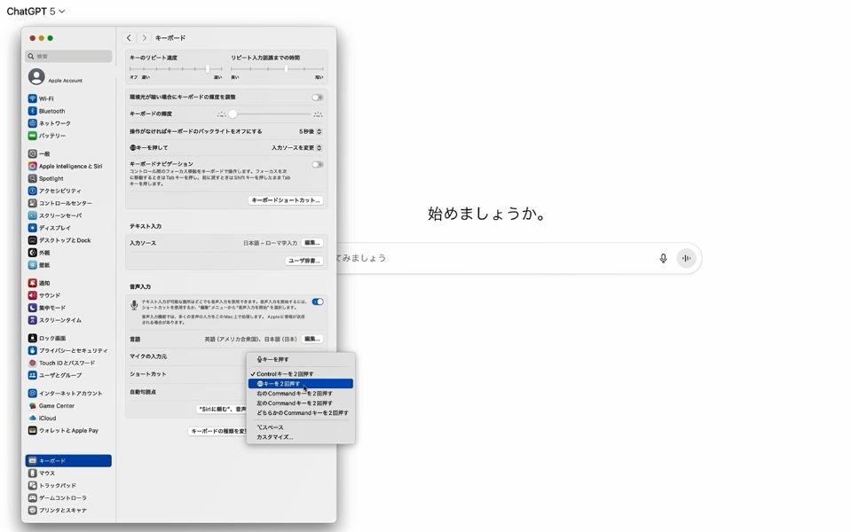Select ユーザとグループ in the sidebar
Image resolution: width=852 pixels, height=532 pixels.
click(68, 375)
